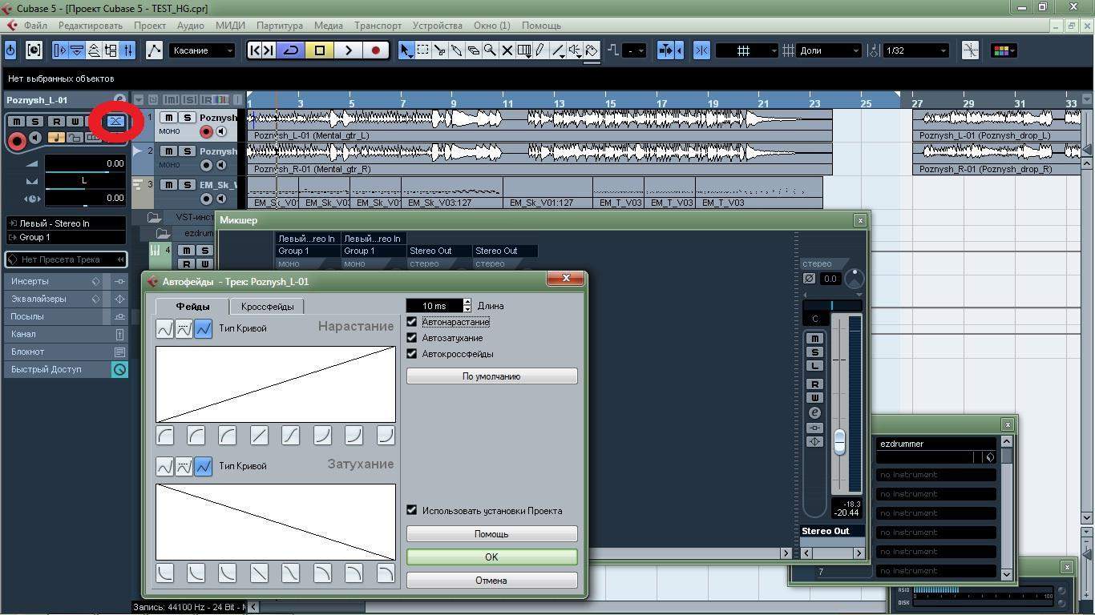Open the Транспорт menu

[x=378, y=26]
